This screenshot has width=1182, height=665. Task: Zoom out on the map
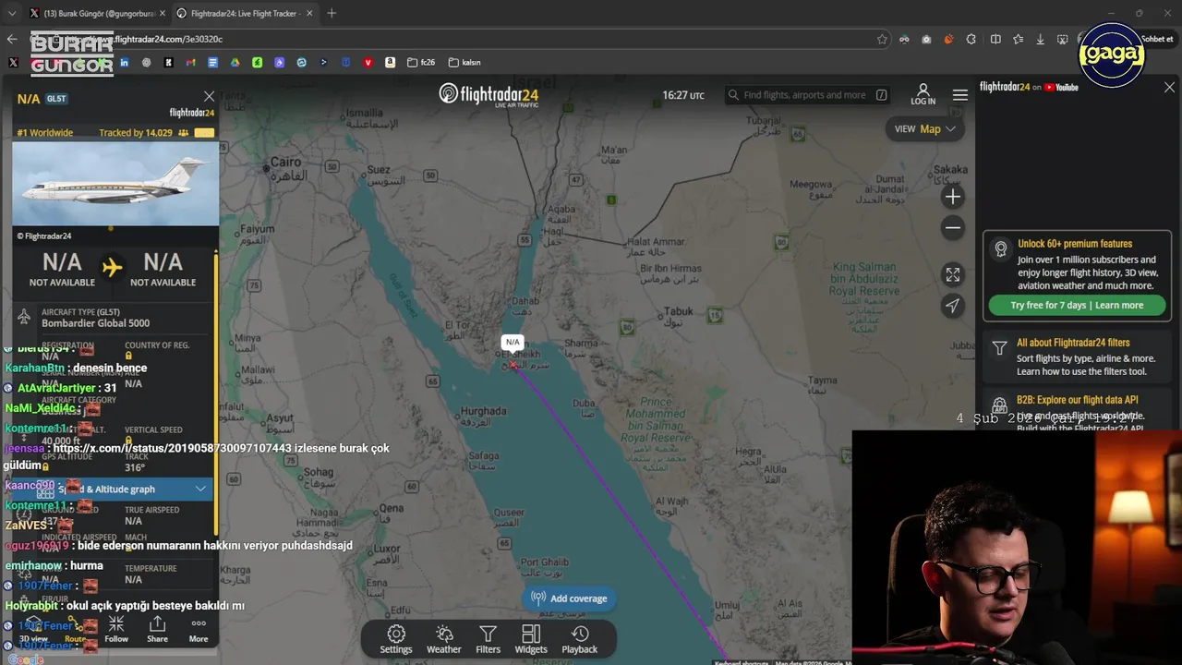[953, 228]
